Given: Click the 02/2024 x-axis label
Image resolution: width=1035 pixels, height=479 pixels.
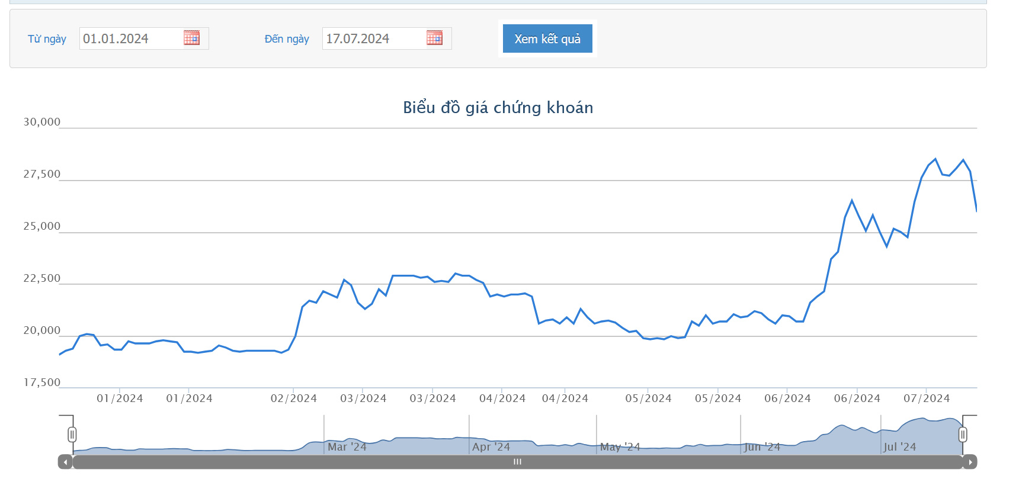Looking at the screenshot, I should [293, 398].
